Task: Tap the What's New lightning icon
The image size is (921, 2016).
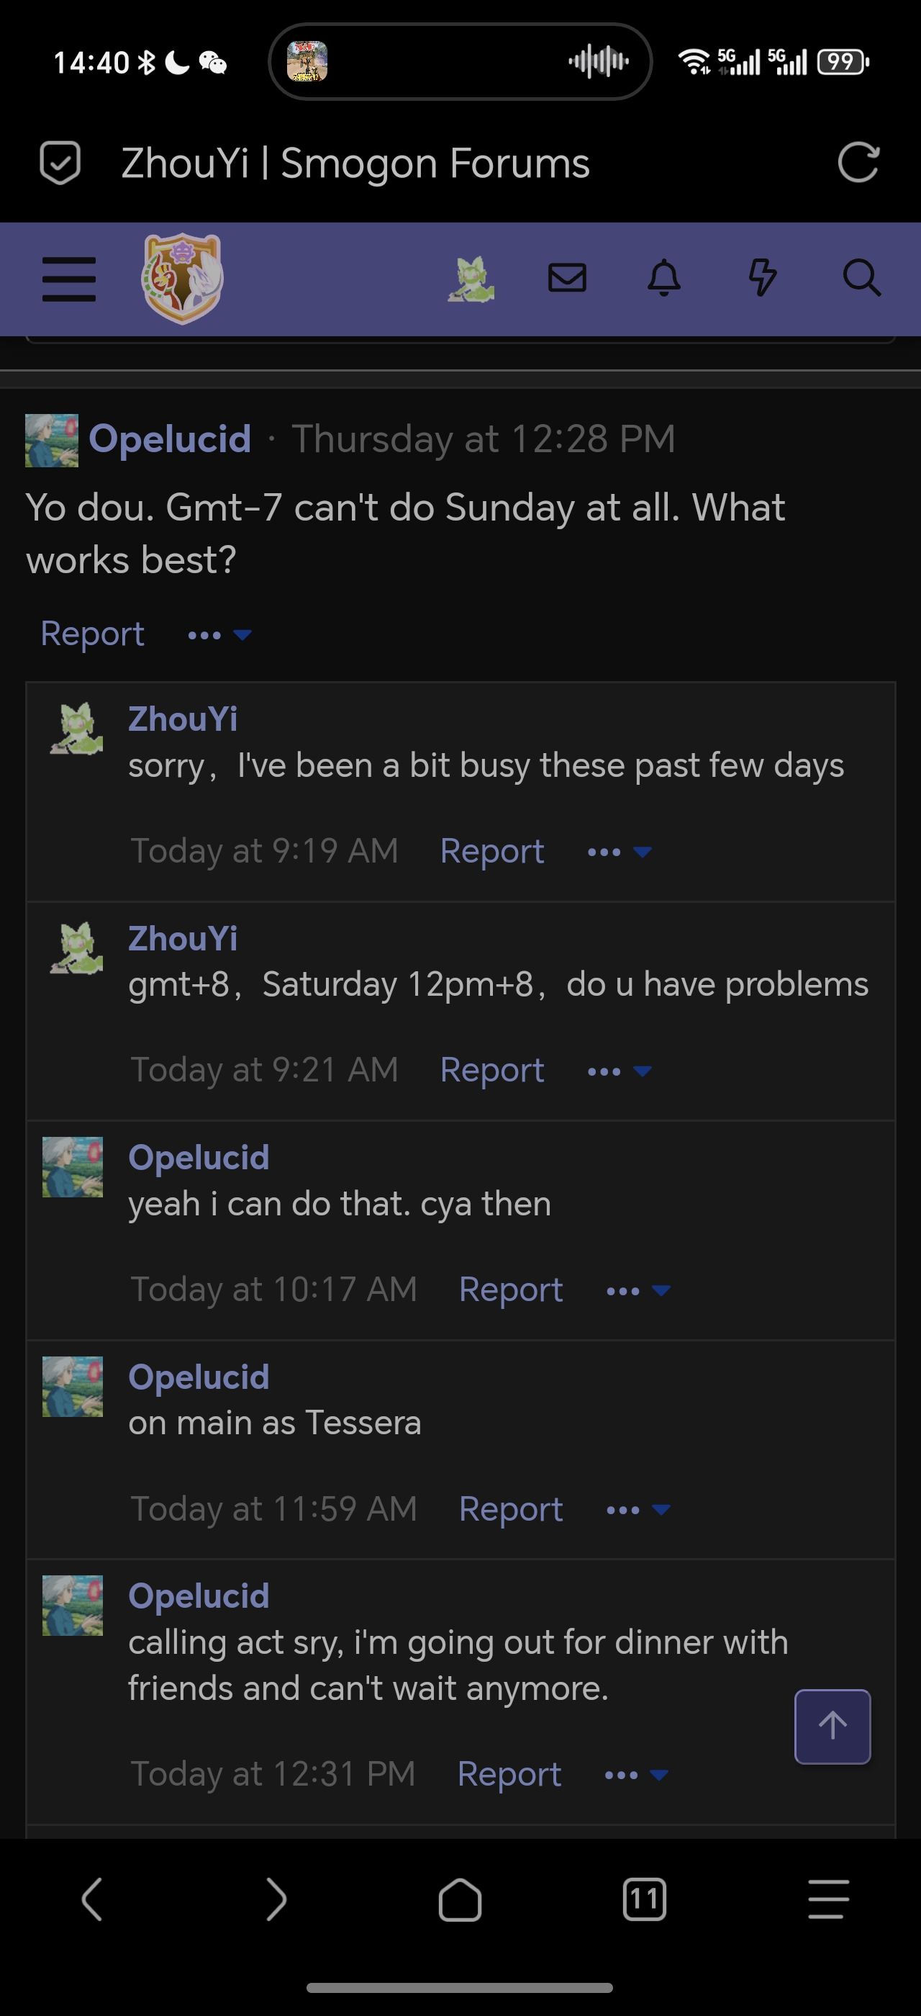Action: pyautogui.click(x=762, y=278)
